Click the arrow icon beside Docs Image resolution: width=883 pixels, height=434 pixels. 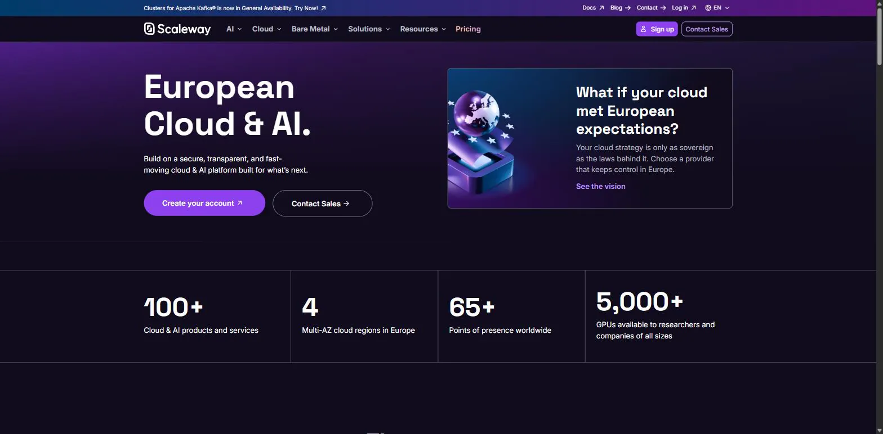point(601,8)
